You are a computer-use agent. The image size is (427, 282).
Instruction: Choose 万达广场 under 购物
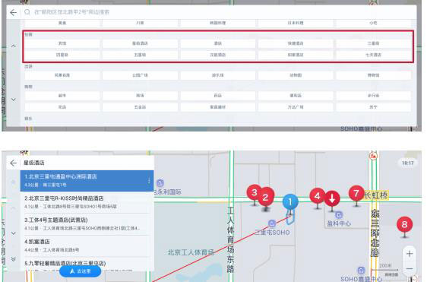tap(296, 107)
